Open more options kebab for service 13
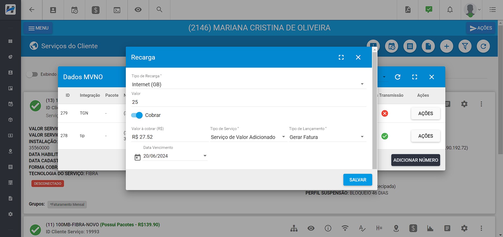Viewport: 503px width, 237px height. coord(481,104)
